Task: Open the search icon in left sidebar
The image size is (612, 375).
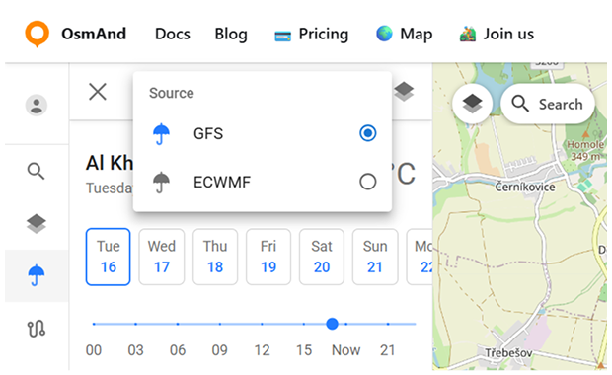Action: click(36, 171)
